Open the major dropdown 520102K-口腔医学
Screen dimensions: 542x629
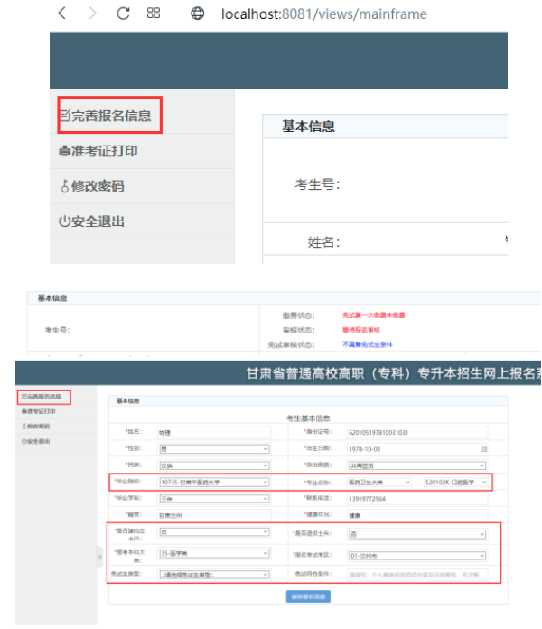point(456,483)
